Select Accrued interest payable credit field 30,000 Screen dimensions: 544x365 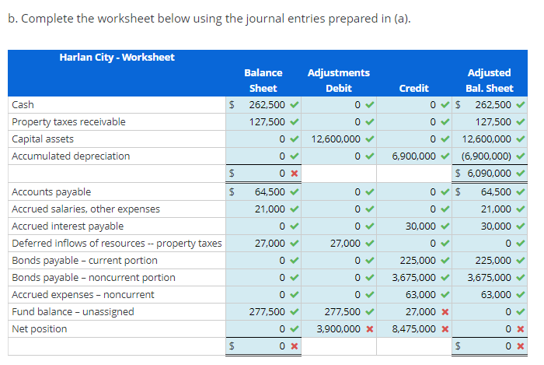pos(414,226)
